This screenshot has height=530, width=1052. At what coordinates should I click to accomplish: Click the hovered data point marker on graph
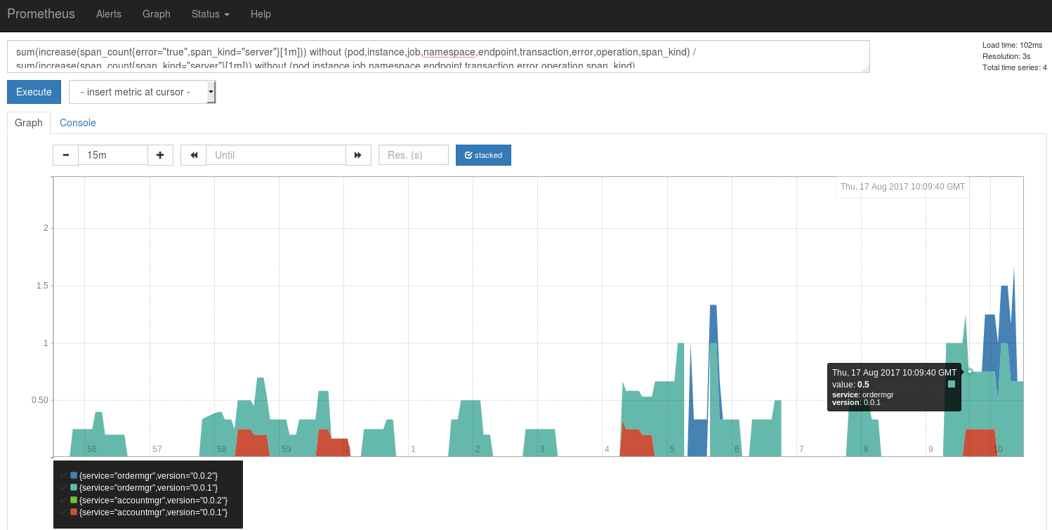click(x=969, y=371)
